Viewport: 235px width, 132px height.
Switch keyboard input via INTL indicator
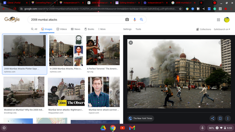tap(211, 128)
